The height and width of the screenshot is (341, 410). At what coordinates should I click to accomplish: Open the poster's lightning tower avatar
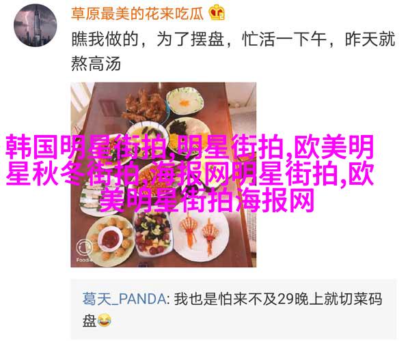(x=35, y=25)
